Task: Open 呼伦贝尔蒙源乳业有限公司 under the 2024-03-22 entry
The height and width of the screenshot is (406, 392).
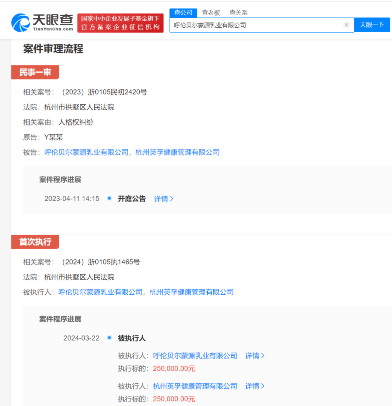Action: pyautogui.click(x=195, y=356)
